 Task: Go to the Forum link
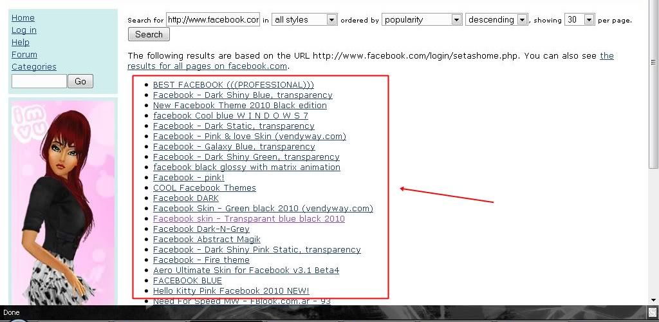(24, 55)
